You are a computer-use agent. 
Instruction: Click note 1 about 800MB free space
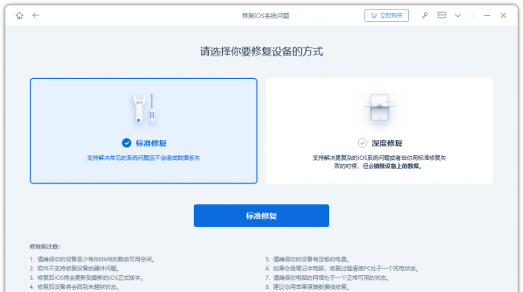92,259
